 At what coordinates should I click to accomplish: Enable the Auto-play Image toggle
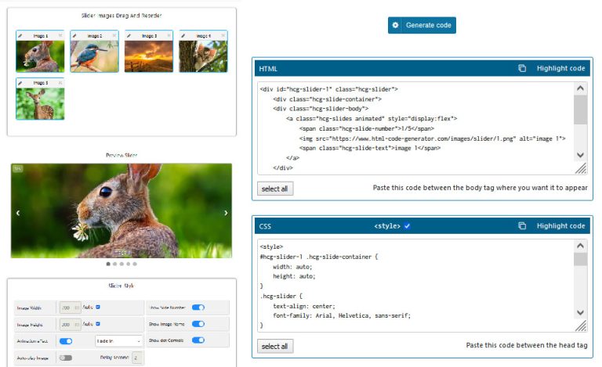click(x=66, y=358)
